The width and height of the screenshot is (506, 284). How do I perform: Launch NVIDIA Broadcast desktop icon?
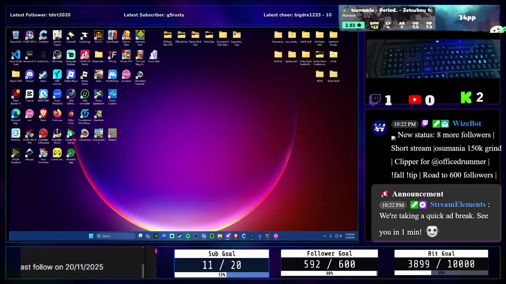point(16,156)
